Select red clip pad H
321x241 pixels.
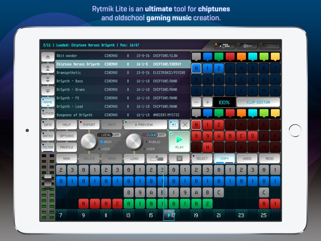208,147
